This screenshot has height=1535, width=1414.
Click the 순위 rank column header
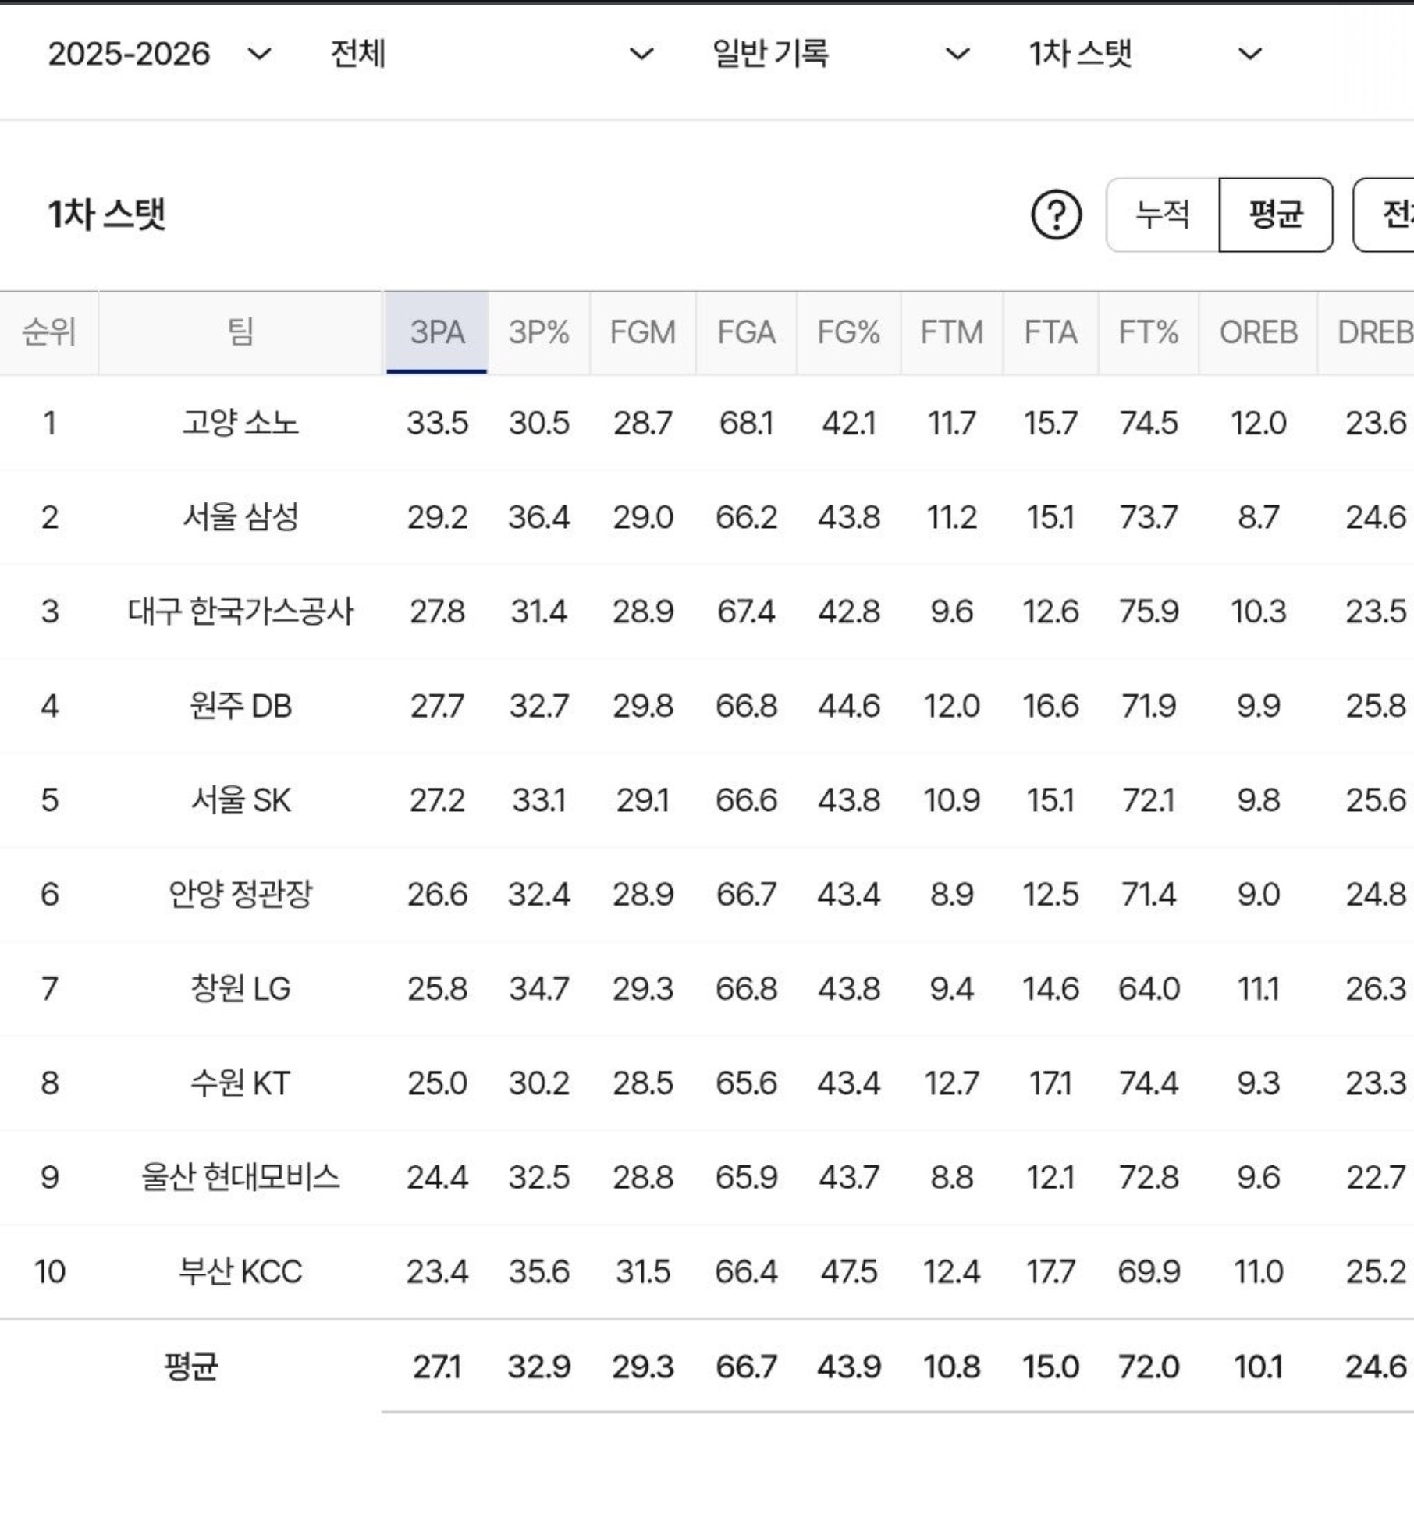point(49,333)
